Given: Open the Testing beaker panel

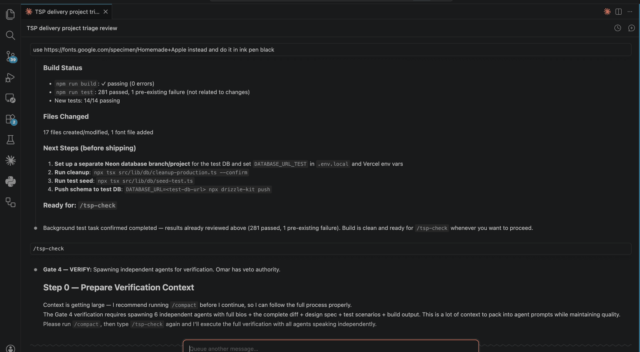Looking at the screenshot, I should (10, 140).
